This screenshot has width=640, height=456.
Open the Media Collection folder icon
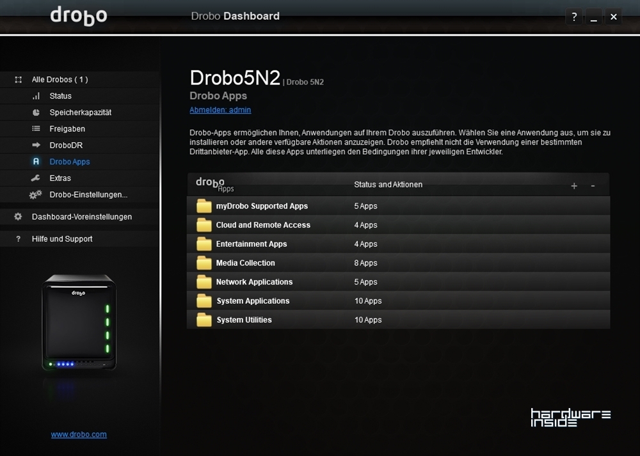tap(204, 263)
